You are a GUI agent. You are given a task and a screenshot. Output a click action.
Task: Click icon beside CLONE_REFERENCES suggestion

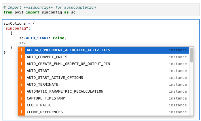click(22, 112)
